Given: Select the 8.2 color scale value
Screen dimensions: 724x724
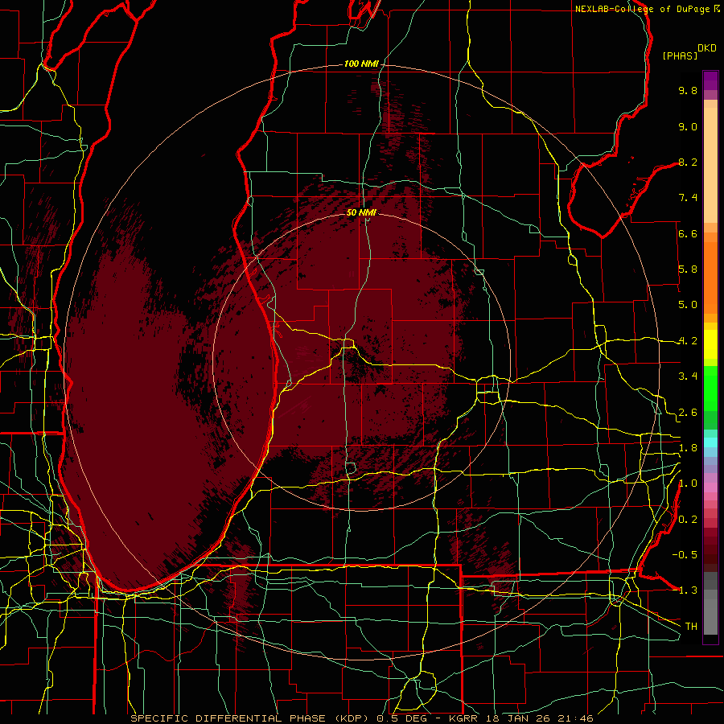Looking at the screenshot, I should coord(688,162).
